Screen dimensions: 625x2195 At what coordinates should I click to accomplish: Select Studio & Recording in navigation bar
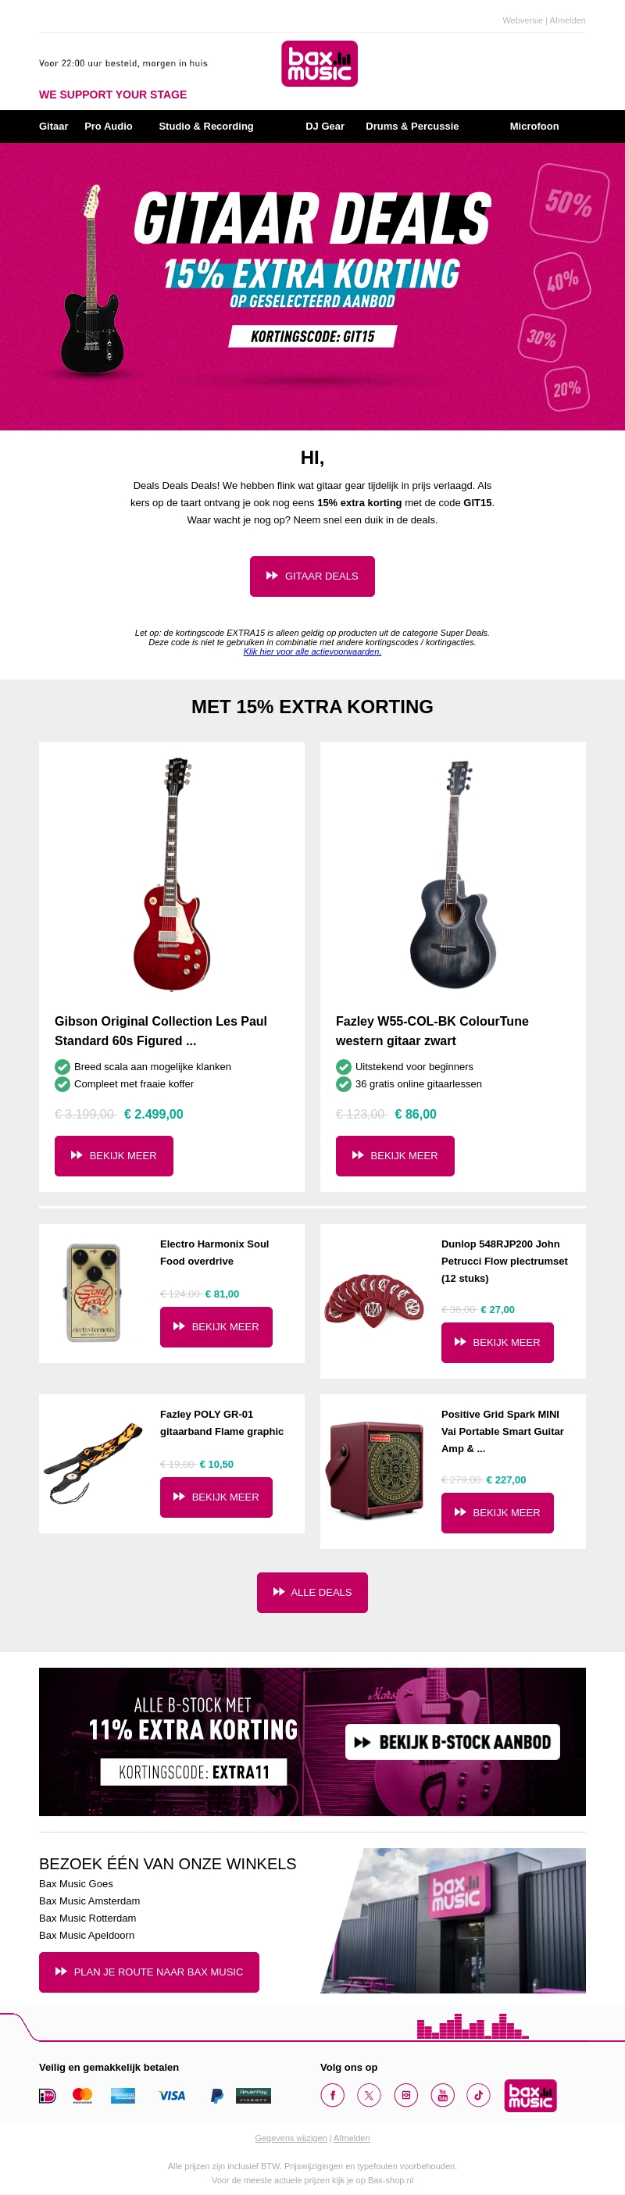(x=206, y=126)
